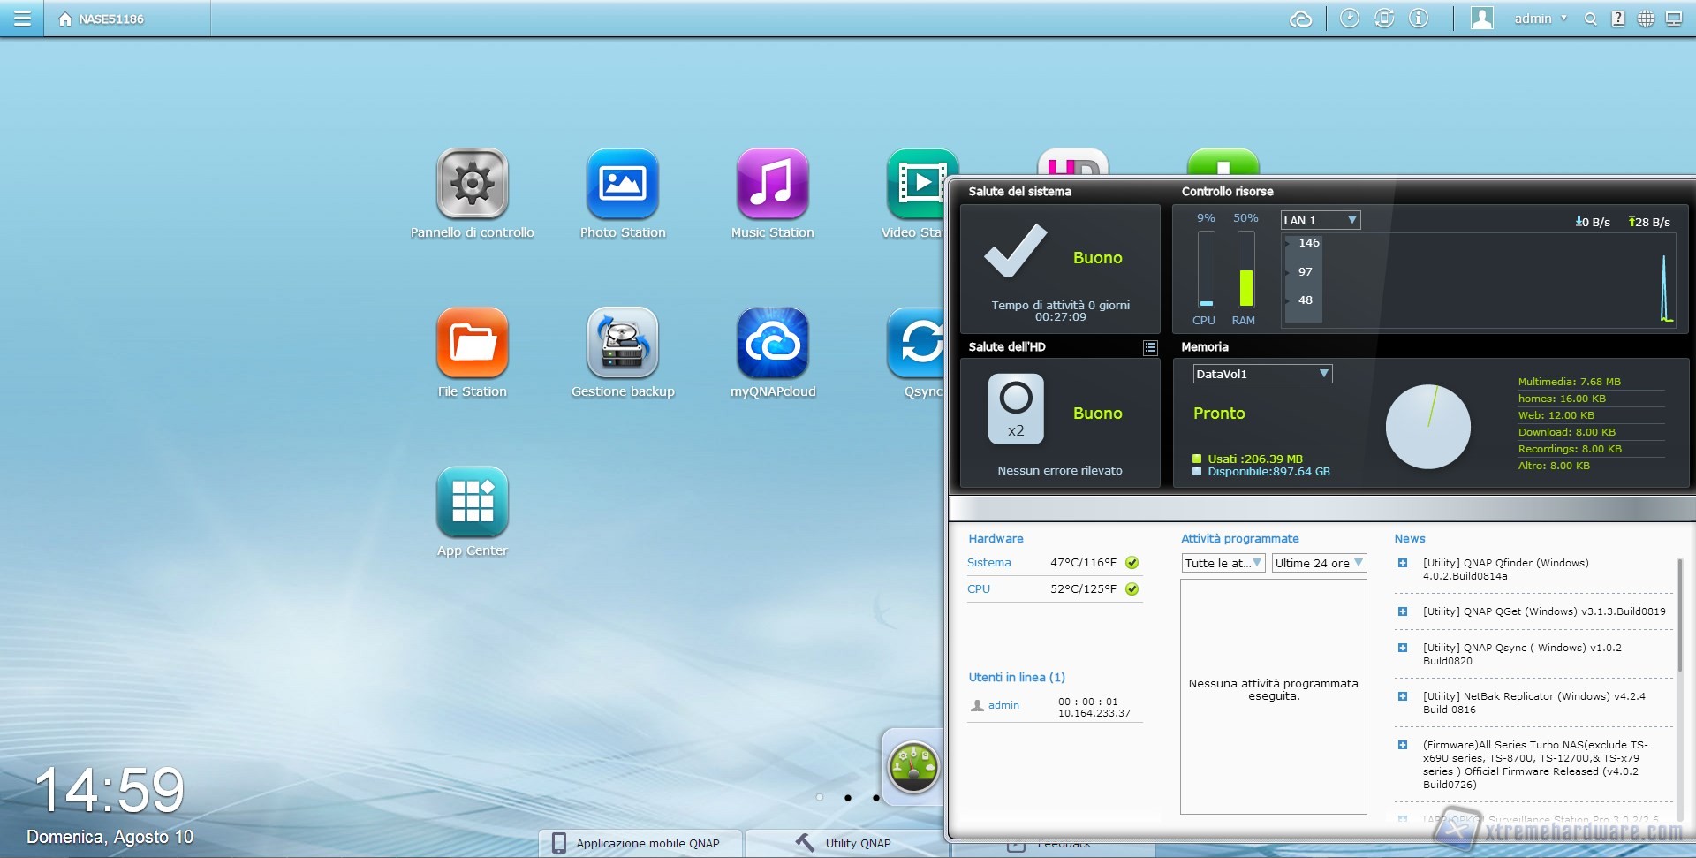Image resolution: width=1696 pixels, height=858 pixels.
Task: Open Music Station app
Action: (x=772, y=184)
